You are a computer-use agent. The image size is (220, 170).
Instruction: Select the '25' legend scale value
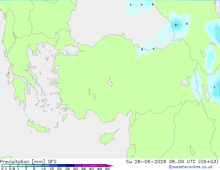coord(67,169)
